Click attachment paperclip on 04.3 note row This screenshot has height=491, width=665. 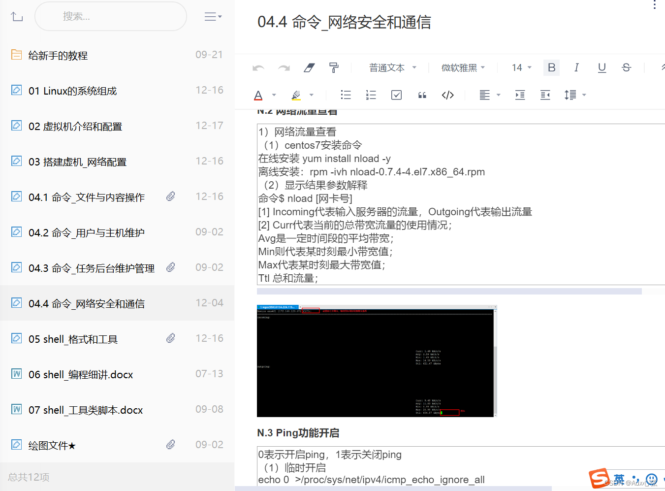point(170,267)
